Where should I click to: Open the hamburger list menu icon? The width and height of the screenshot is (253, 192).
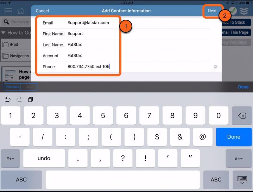[x=8, y=11]
